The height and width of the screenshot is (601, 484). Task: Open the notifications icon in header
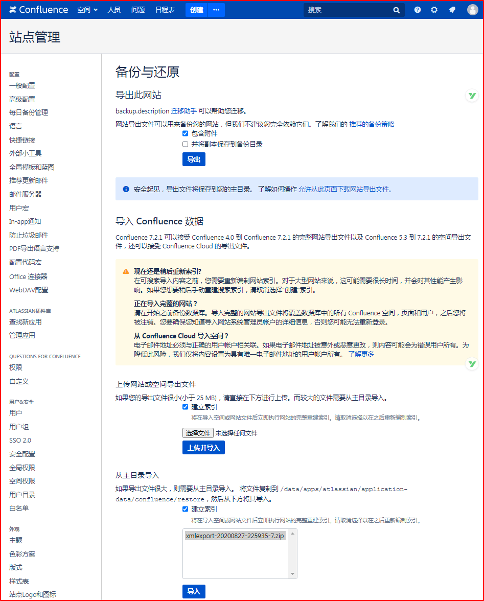click(x=452, y=10)
